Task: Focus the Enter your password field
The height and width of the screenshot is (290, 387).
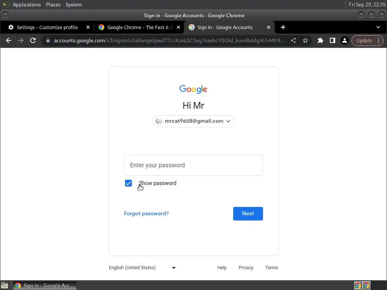Action: (193, 165)
